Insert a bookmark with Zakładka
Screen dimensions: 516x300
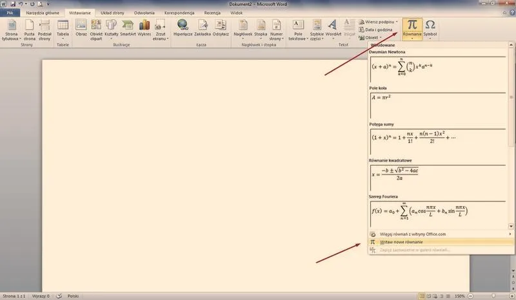point(203,28)
